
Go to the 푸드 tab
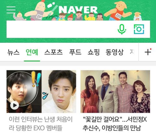pos(75,52)
